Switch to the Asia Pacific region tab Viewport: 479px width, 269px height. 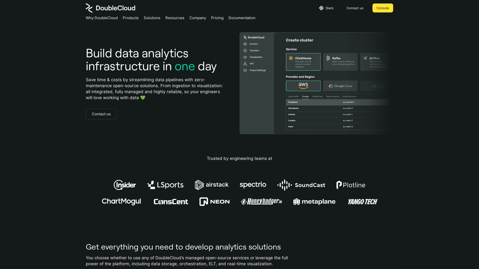pyautogui.click(x=293, y=97)
